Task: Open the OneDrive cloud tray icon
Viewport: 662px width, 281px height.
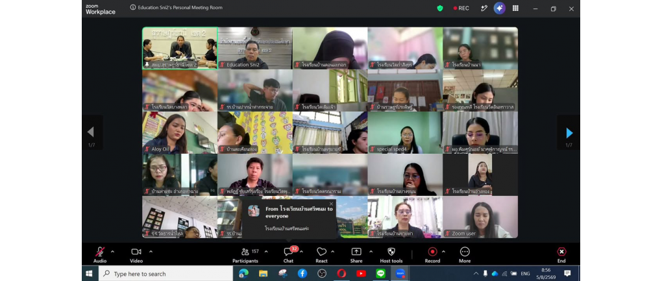Action: tap(495, 273)
